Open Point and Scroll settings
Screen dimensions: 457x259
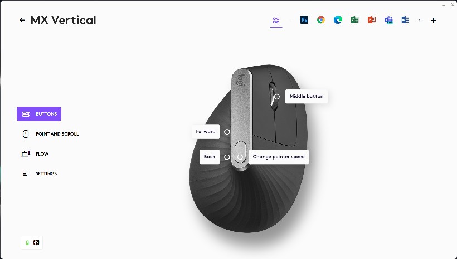pos(50,134)
